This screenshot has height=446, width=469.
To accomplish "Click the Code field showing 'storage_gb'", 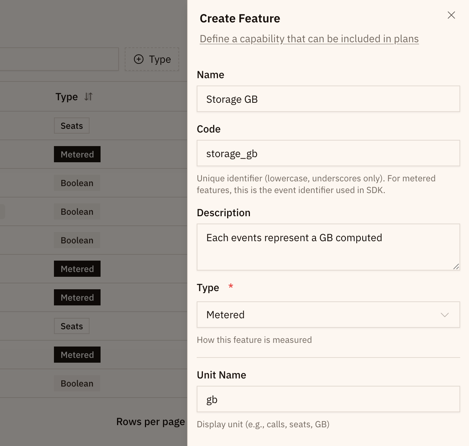I will pyautogui.click(x=328, y=153).
